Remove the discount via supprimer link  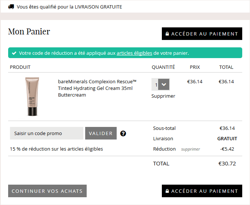pos(190,149)
